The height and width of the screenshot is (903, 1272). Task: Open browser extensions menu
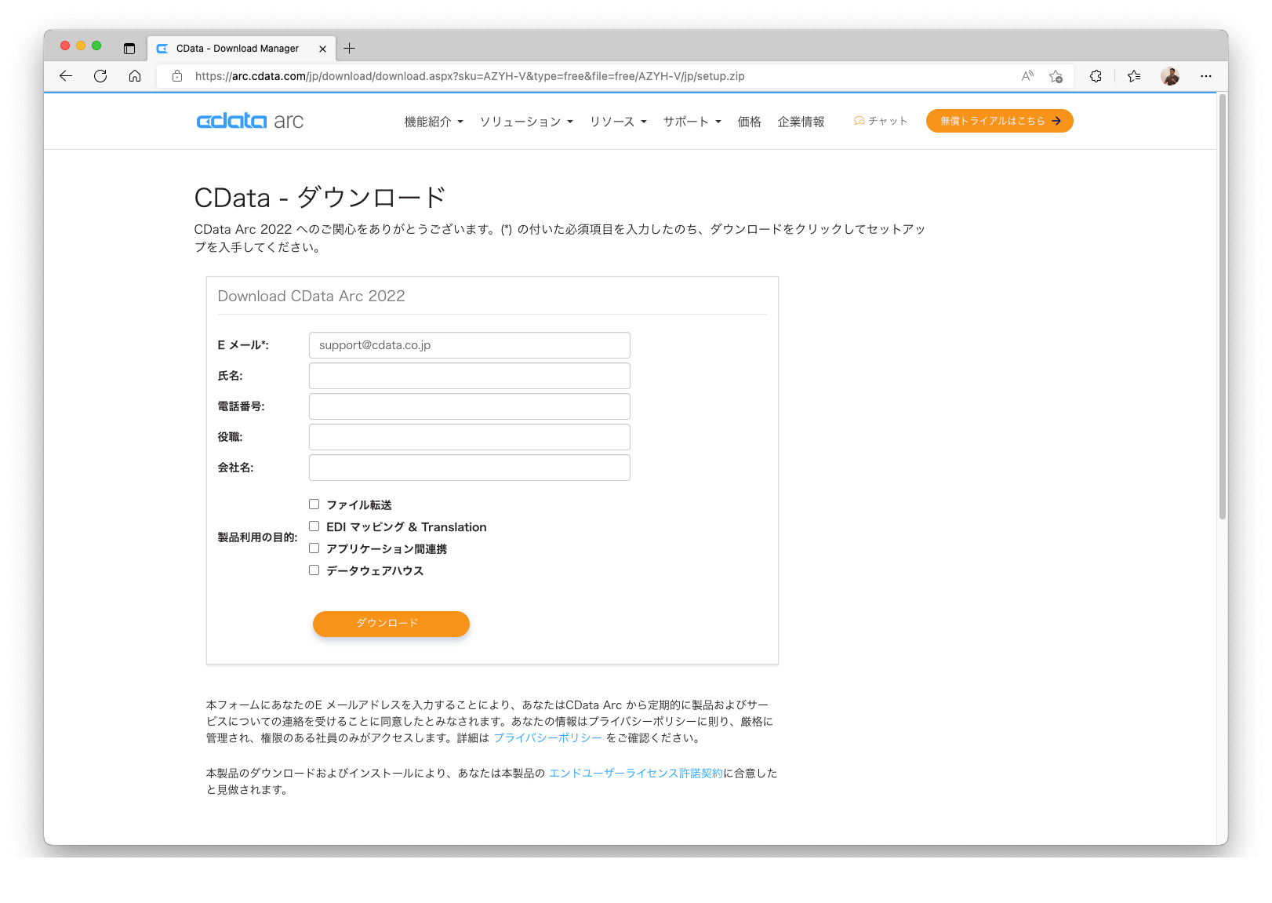[1096, 76]
